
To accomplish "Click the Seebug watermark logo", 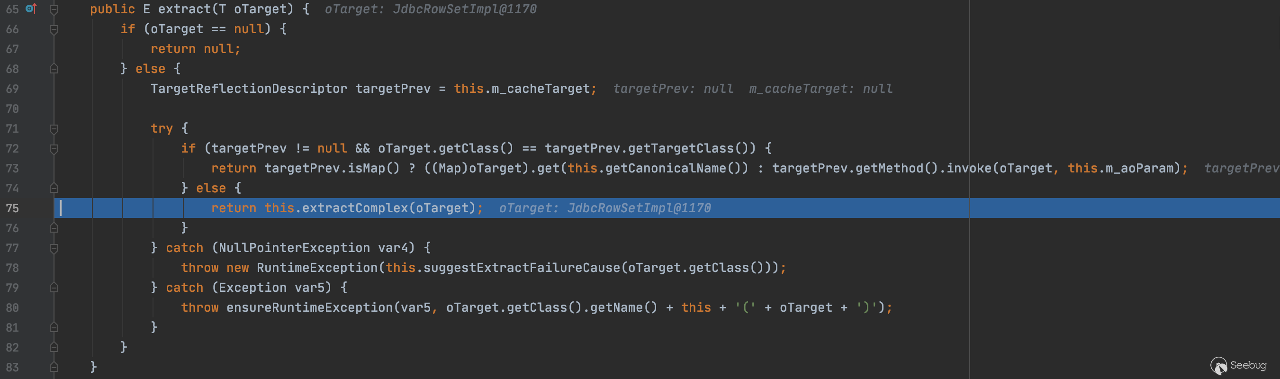I will (x=1238, y=366).
